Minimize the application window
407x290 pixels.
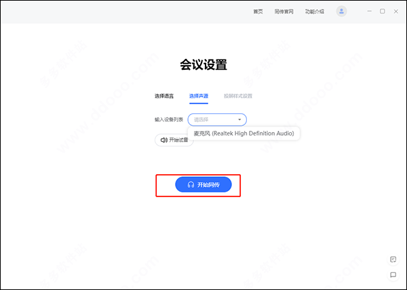click(x=370, y=12)
